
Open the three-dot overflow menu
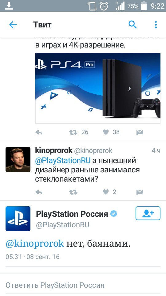coord(156,25)
